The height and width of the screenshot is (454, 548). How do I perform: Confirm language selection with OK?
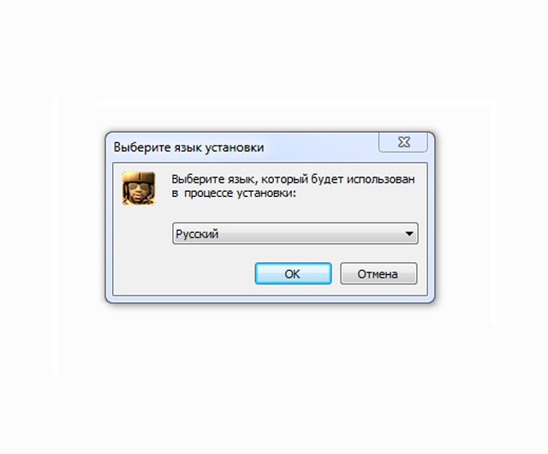(293, 273)
